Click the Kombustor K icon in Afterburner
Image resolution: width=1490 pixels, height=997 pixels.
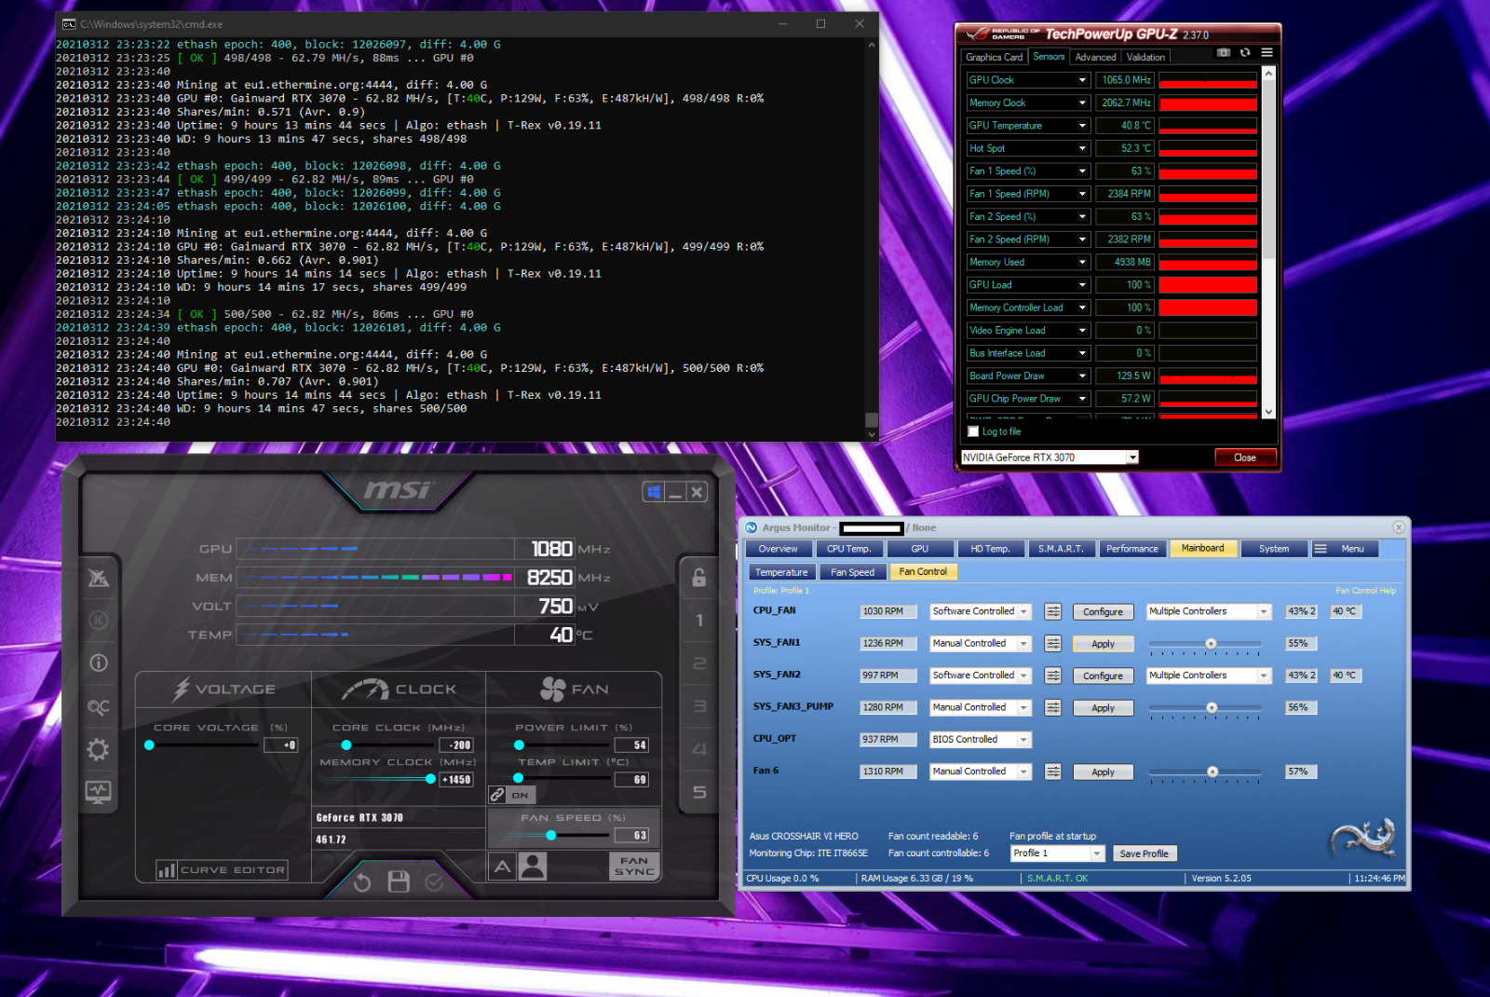[98, 620]
